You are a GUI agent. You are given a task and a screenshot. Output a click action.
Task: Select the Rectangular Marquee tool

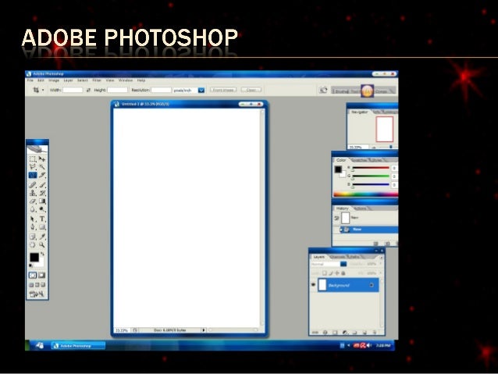point(33,159)
